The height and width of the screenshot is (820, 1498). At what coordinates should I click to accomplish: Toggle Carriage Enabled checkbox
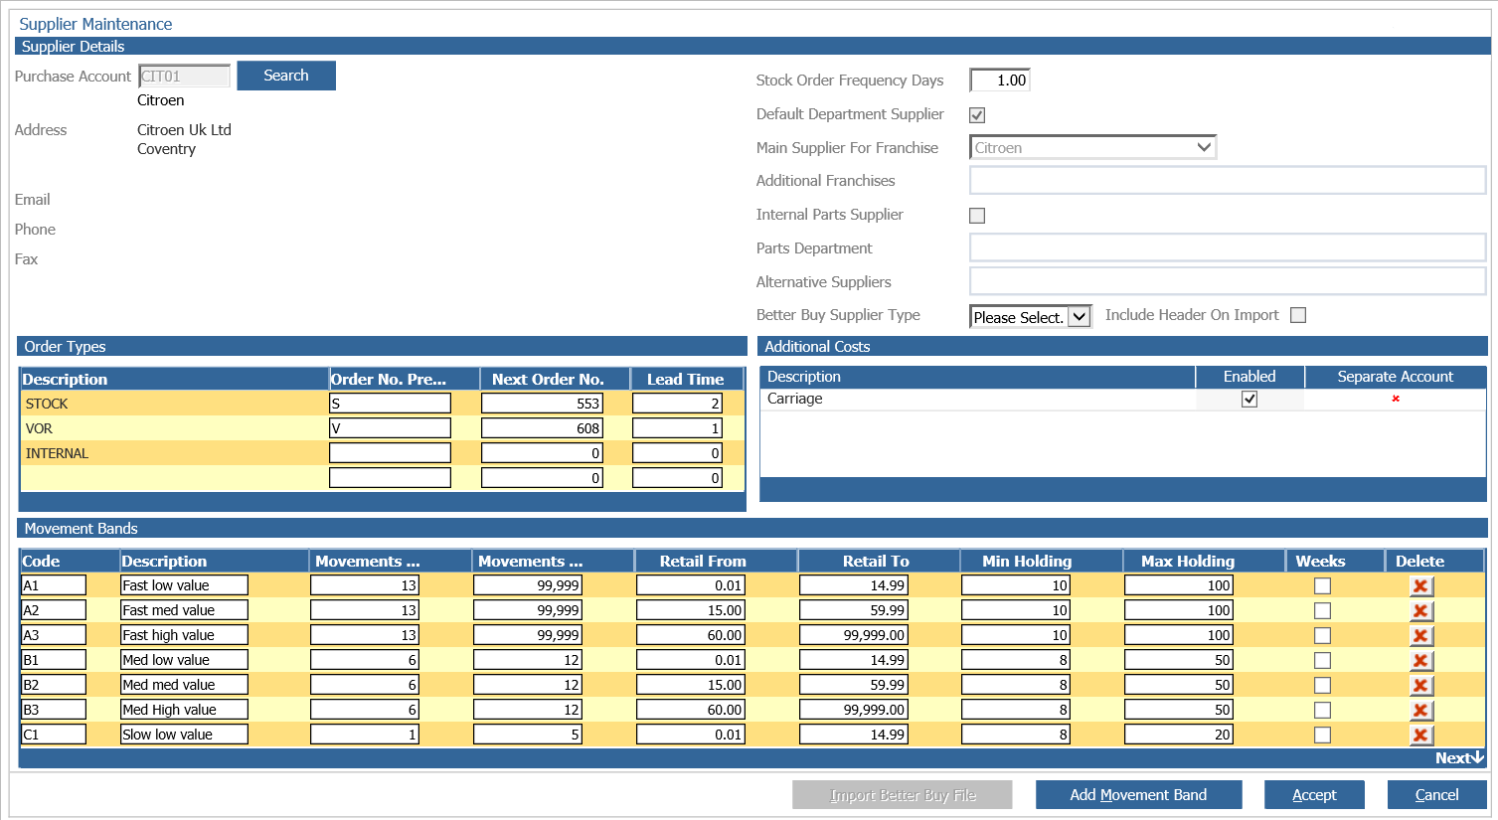[1249, 399]
